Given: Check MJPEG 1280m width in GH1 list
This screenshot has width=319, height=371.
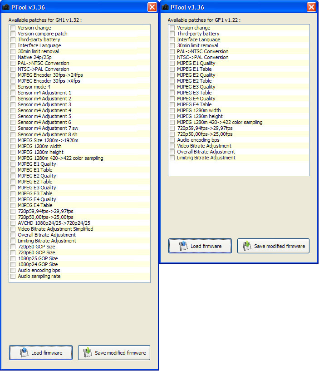Looking at the screenshot, I should [13, 147].
